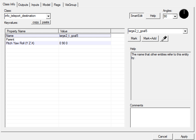Image resolution: width=196 pixels, height=140 pixels.
Task: Click inside the Comments text box
Action: pos(160,118)
